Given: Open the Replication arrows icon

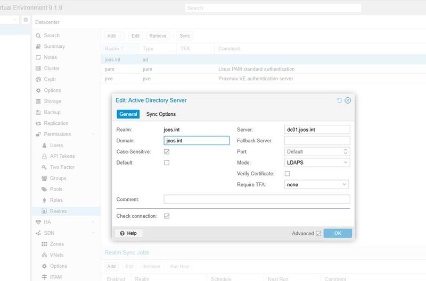Looking at the screenshot, I should (38, 123).
